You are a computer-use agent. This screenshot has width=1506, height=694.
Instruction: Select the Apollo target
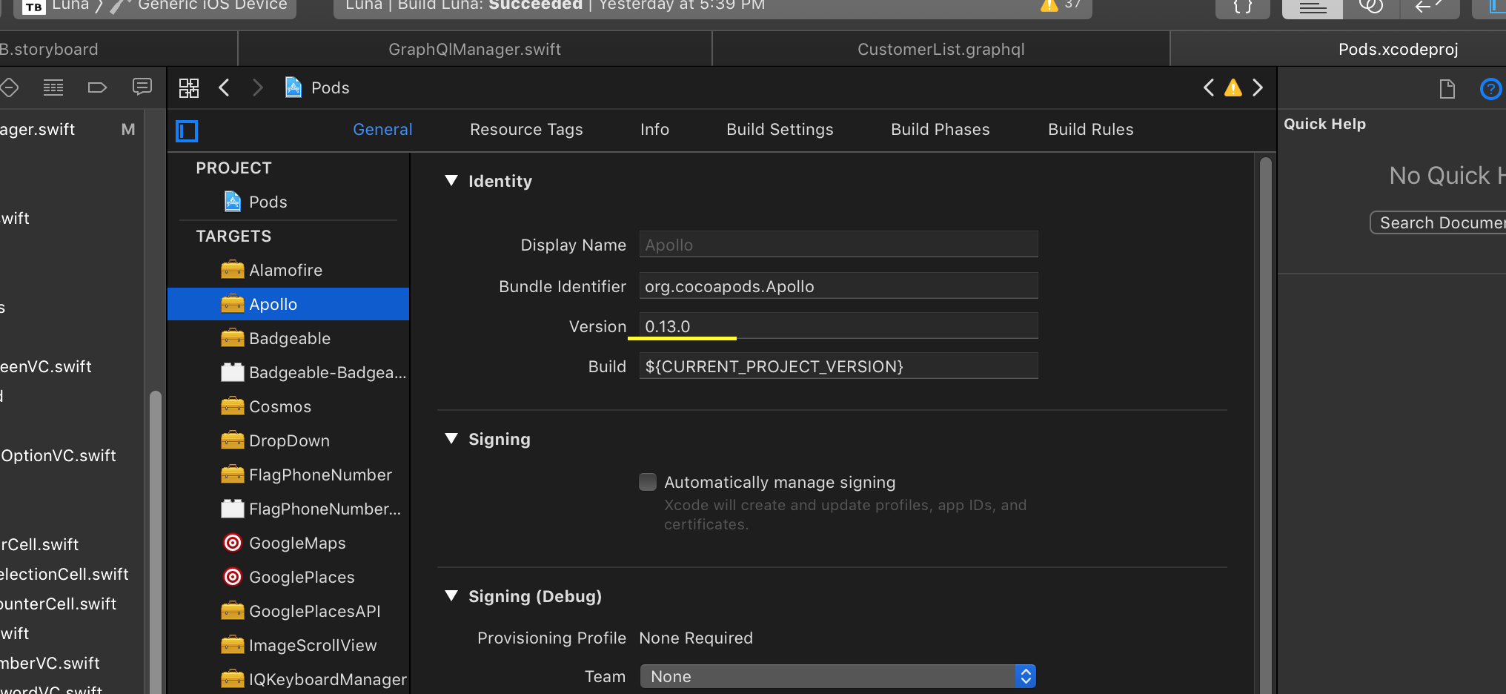pyautogui.click(x=288, y=304)
